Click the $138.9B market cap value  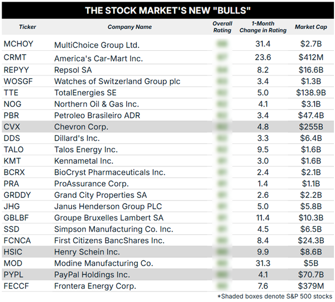[311, 93]
